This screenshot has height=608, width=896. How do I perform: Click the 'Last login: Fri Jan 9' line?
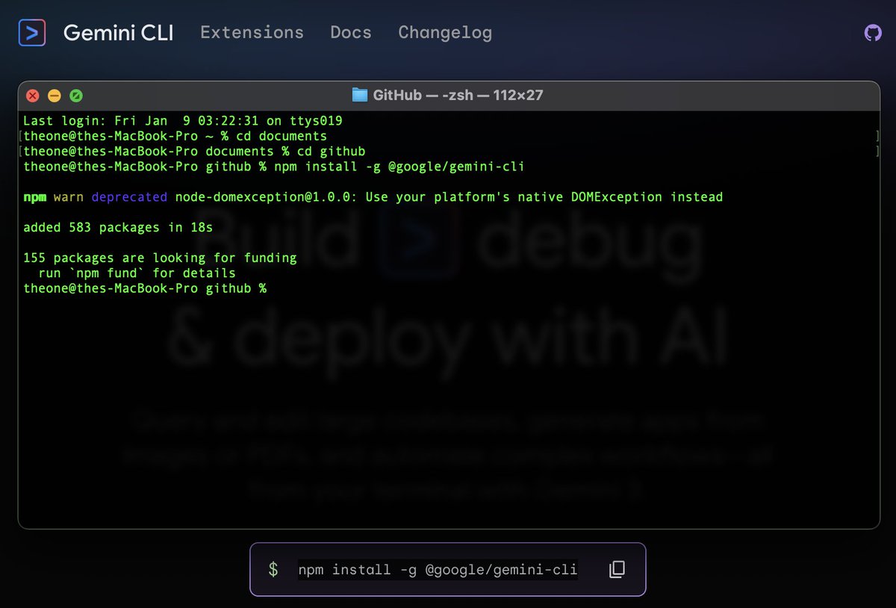[183, 120]
